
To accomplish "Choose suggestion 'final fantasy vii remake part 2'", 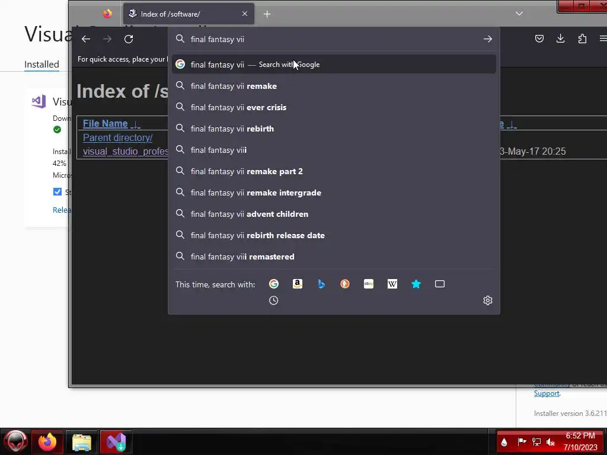I will tap(334, 171).
